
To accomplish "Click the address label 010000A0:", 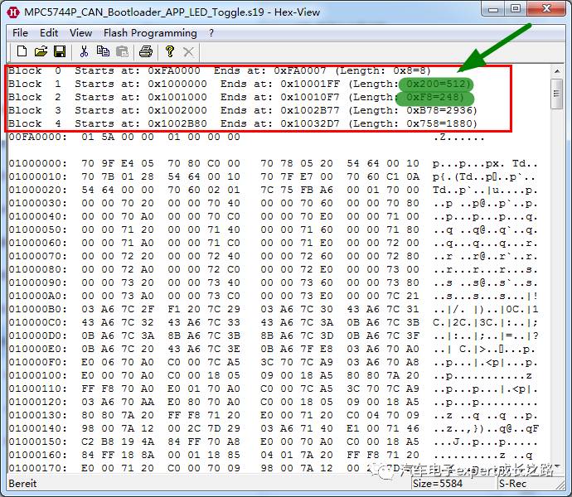I will pyautogui.click(x=38, y=296).
